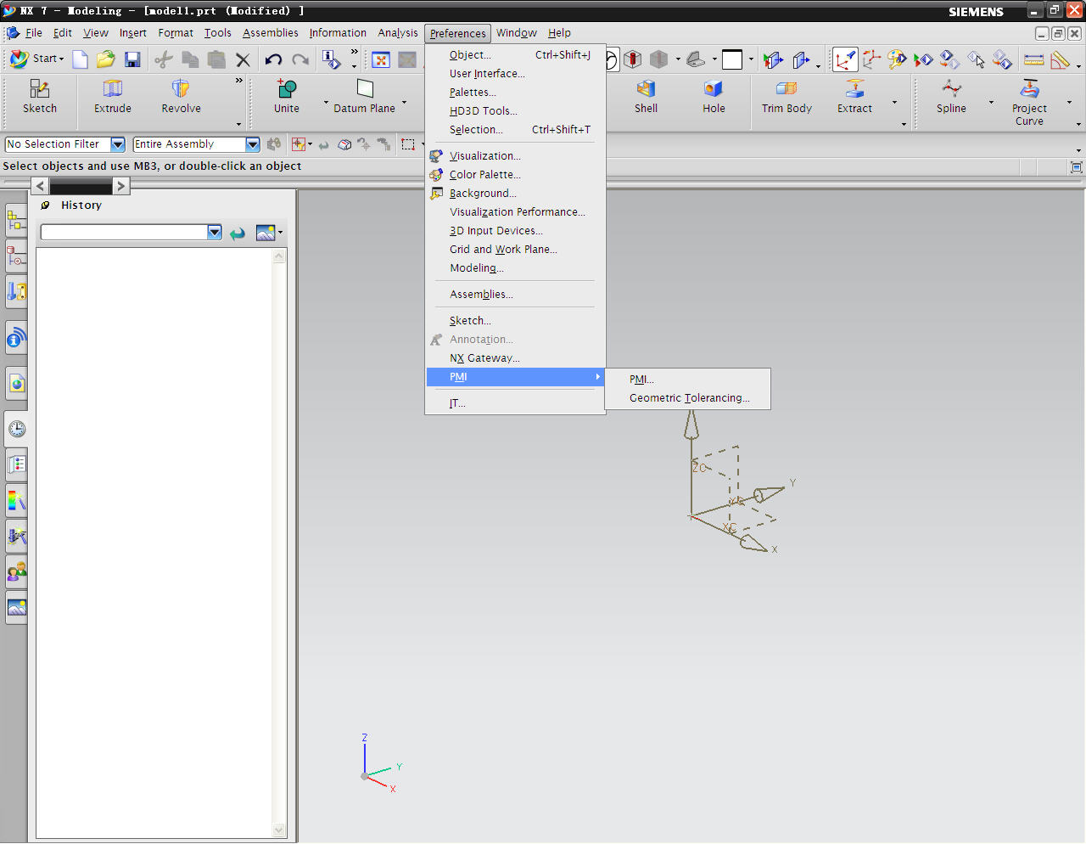Viewport: 1086px width, 844px height.
Task: Click the History panel view style icon
Action: point(266,233)
